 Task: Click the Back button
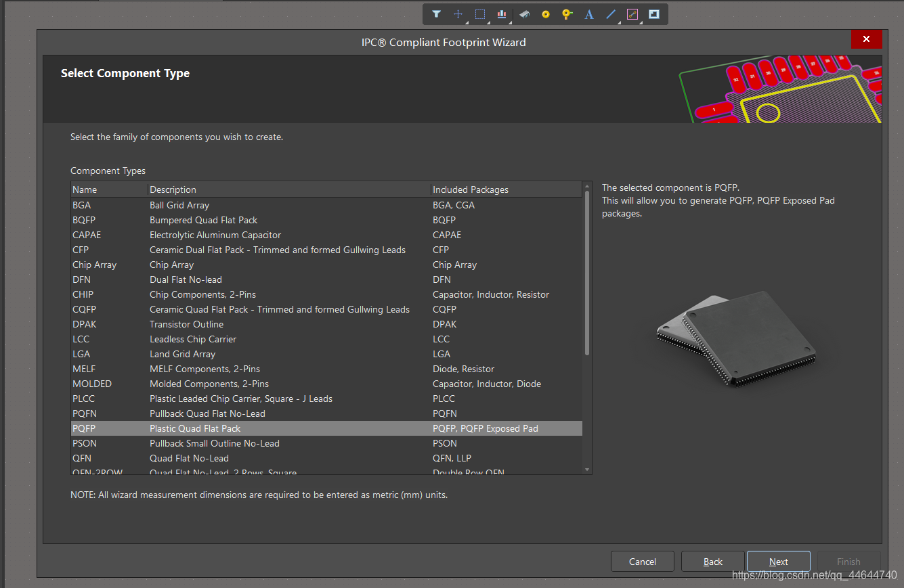[x=713, y=562]
